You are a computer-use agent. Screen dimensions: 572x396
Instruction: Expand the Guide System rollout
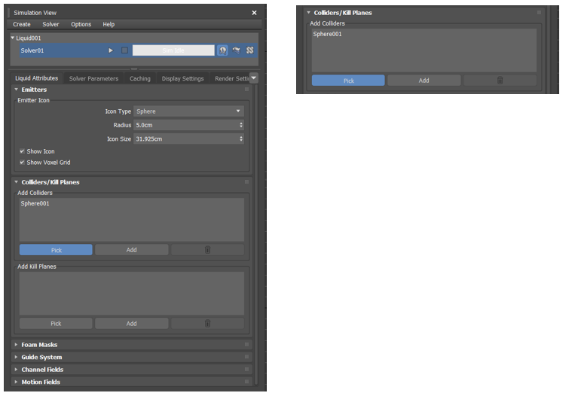click(x=16, y=357)
